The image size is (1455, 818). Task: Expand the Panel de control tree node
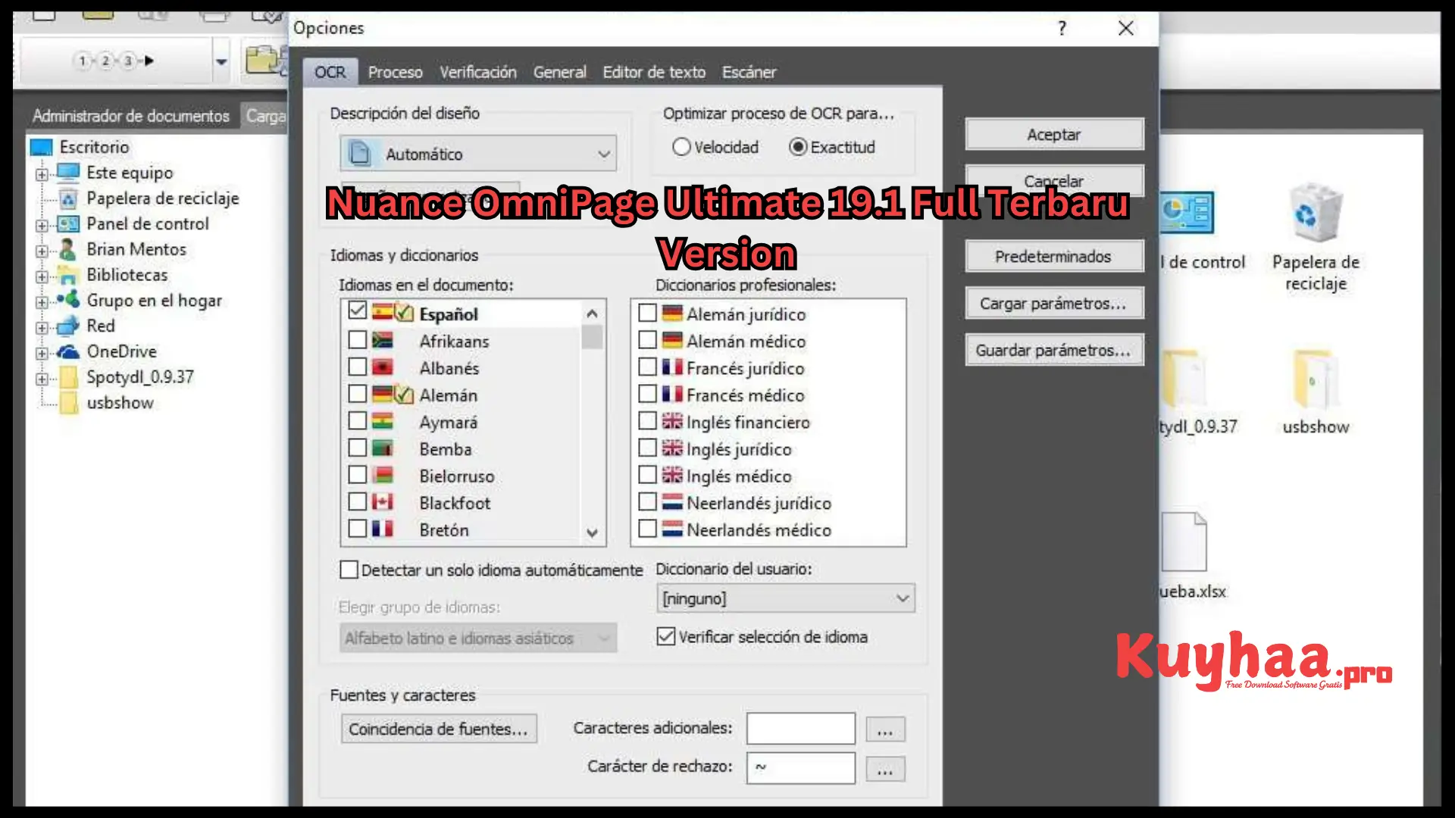click(x=42, y=225)
